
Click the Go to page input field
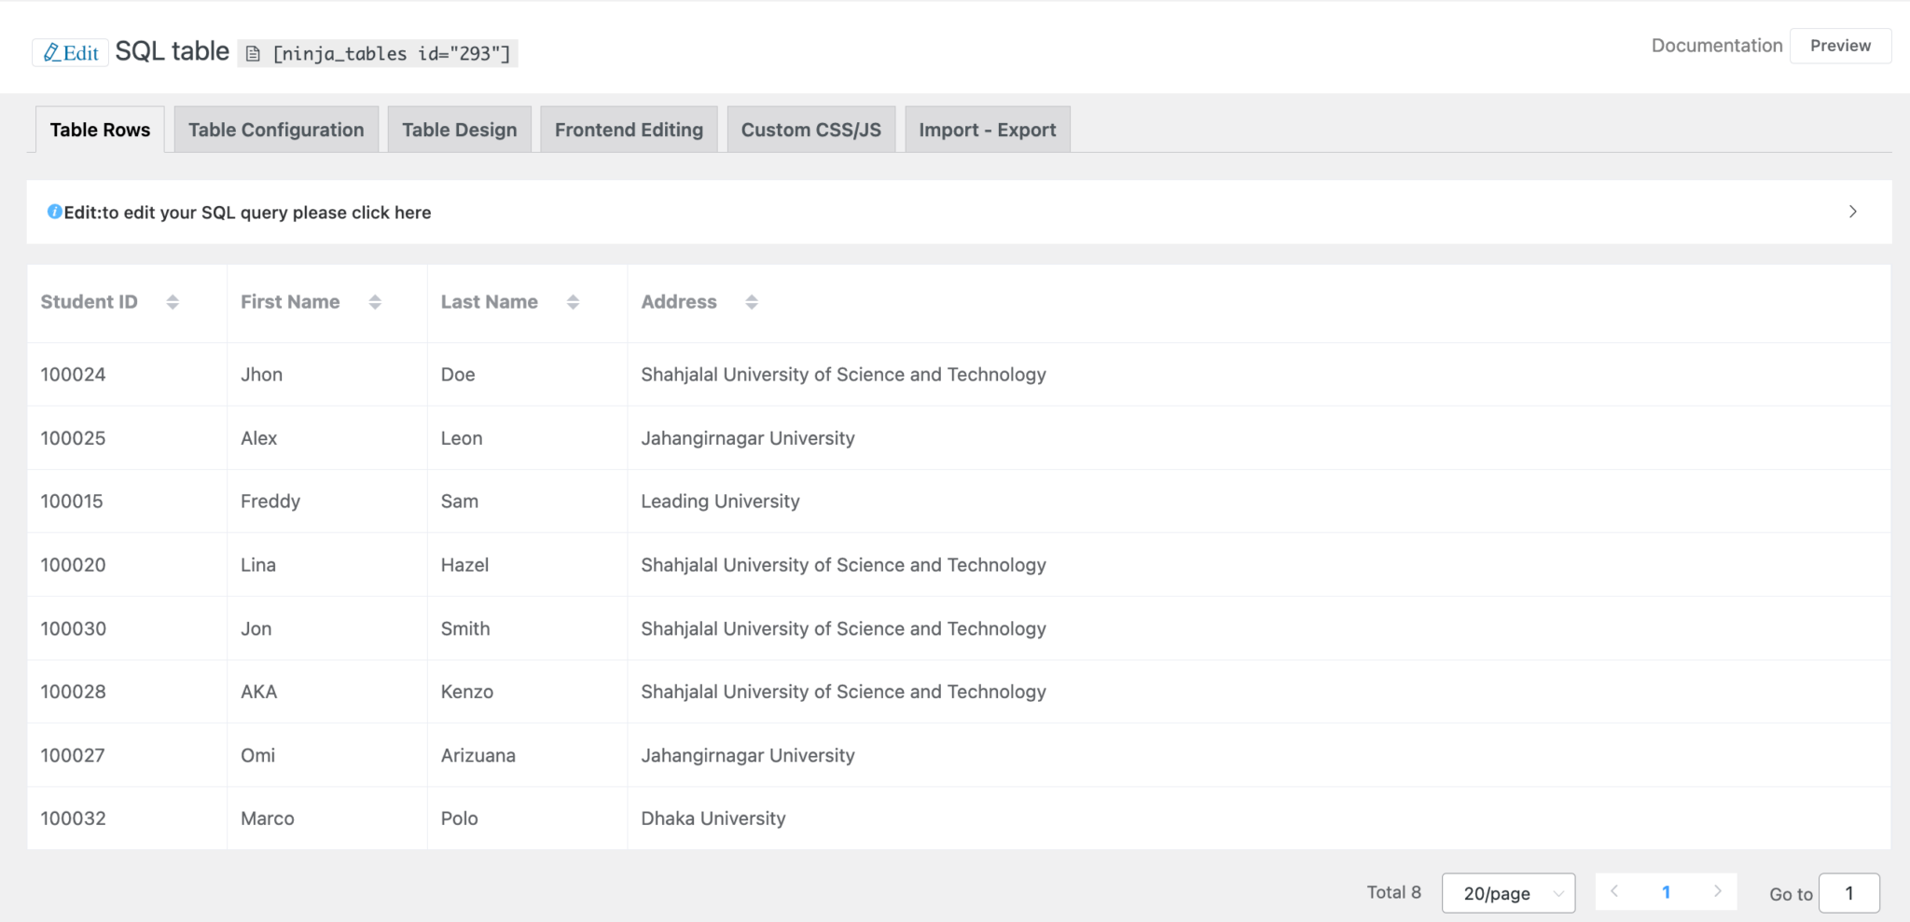(x=1848, y=893)
